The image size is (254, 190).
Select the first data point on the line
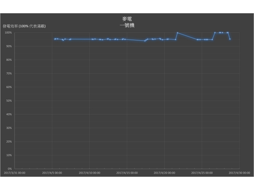55,39
